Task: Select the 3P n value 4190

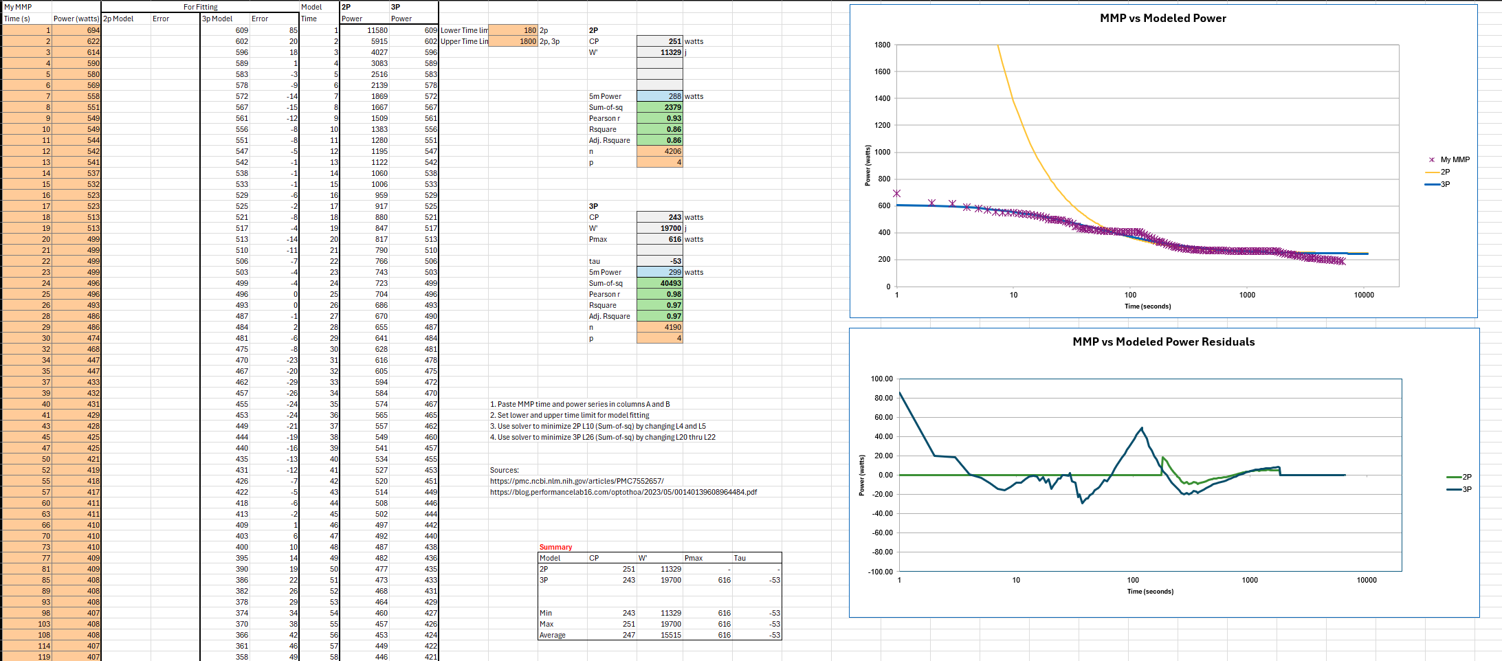Action: (x=660, y=327)
